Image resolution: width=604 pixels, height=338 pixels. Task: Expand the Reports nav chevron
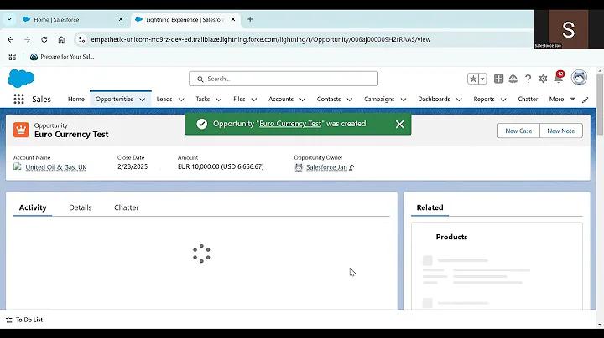click(x=503, y=100)
